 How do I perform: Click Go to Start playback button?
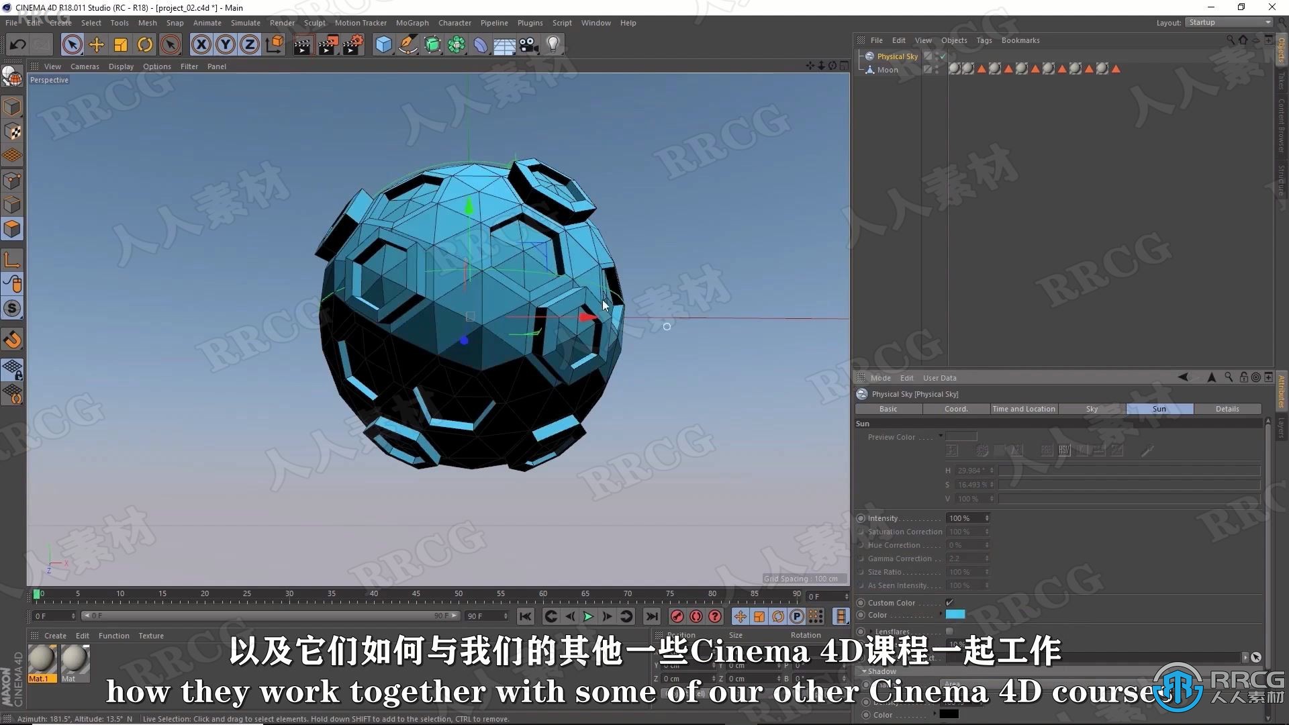click(526, 616)
